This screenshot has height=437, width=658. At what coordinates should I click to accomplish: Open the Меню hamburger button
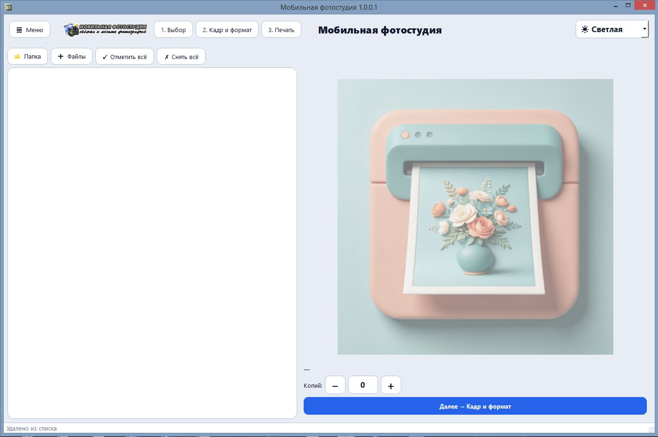coord(30,30)
